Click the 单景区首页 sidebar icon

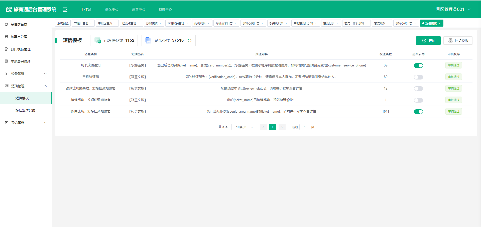(7, 25)
